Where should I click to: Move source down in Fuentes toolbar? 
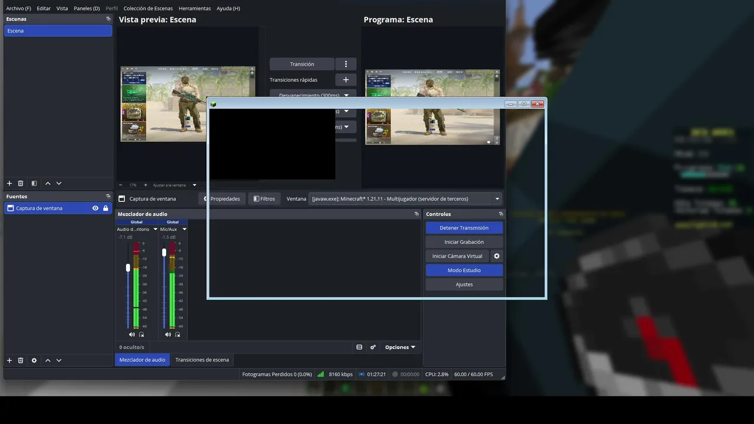coord(59,360)
